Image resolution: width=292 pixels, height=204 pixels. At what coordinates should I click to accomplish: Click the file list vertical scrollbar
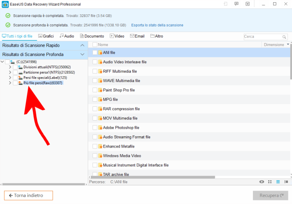pos(291,62)
